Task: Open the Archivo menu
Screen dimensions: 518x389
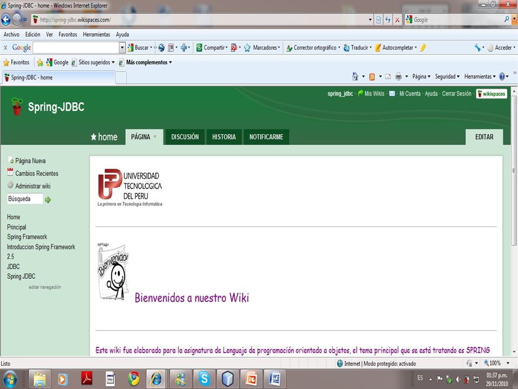Action: point(11,35)
